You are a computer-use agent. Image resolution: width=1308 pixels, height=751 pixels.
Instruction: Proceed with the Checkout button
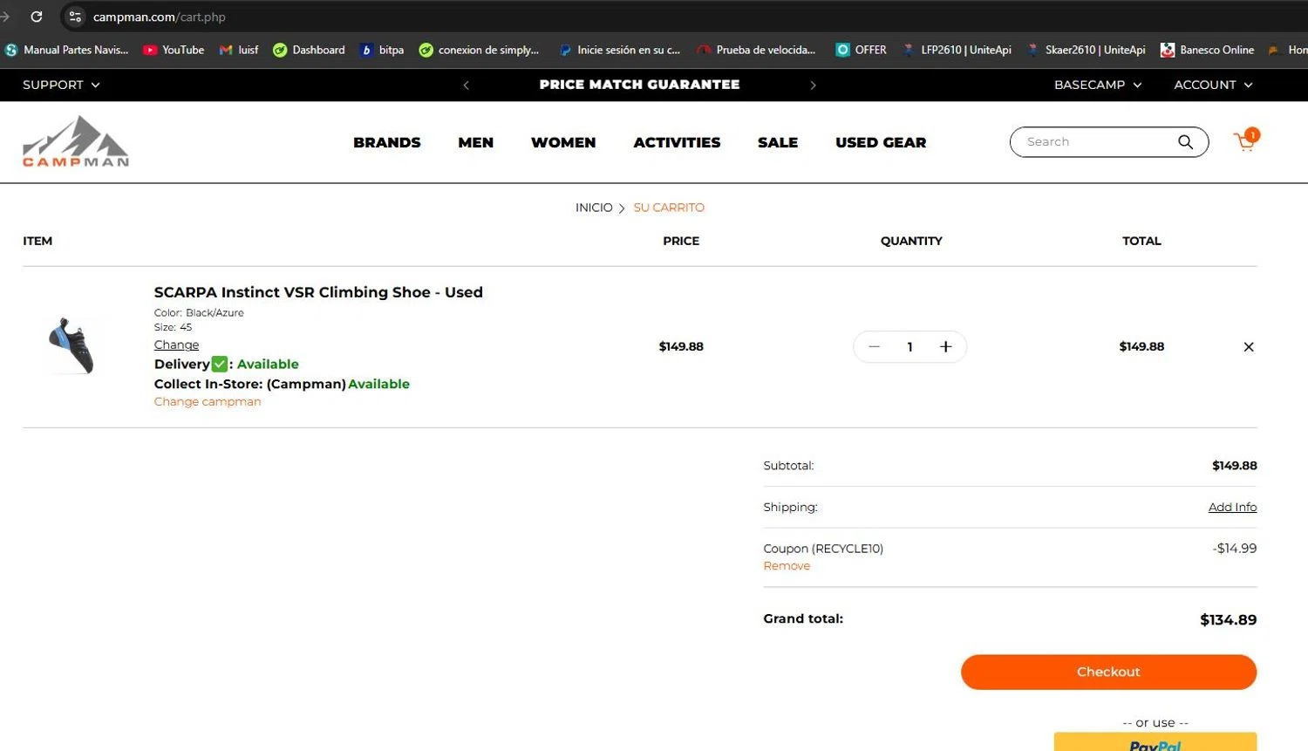[x=1108, y=672]
